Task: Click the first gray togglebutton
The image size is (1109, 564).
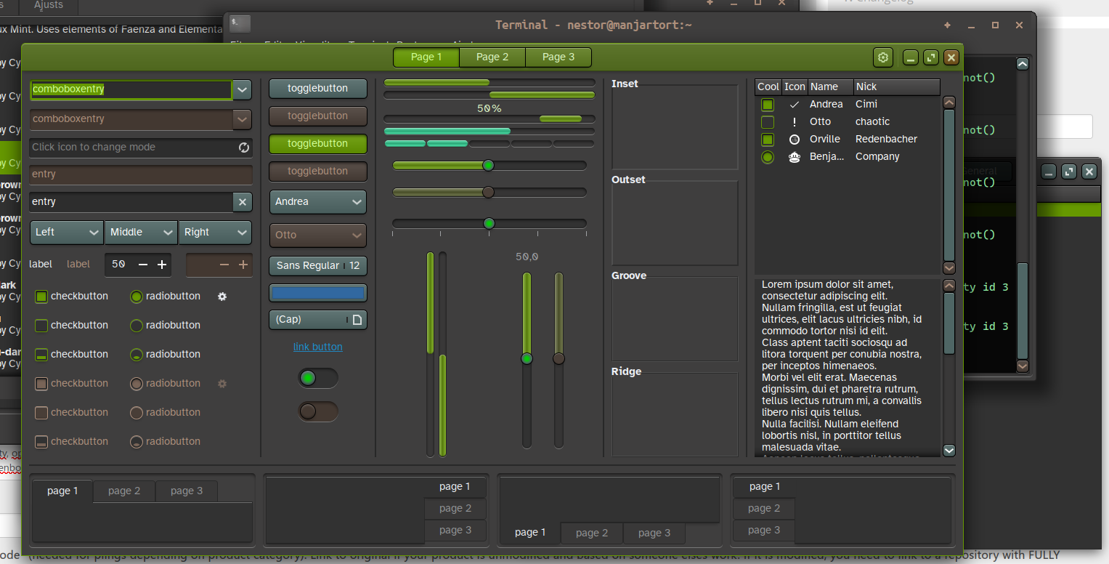Action: [x=318, y=89]
